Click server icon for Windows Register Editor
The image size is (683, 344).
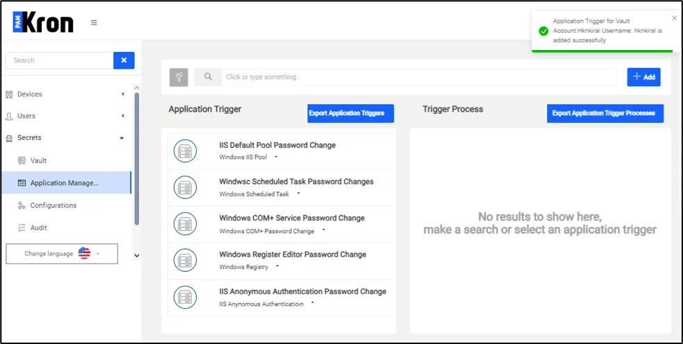click(x=185, y=261)
